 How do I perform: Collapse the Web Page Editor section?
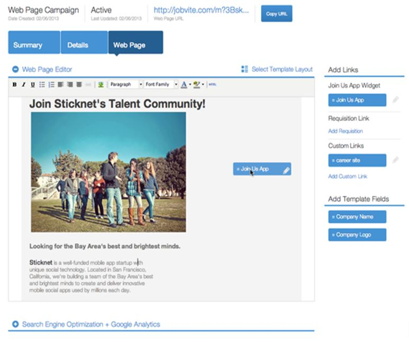click(15, 69)
